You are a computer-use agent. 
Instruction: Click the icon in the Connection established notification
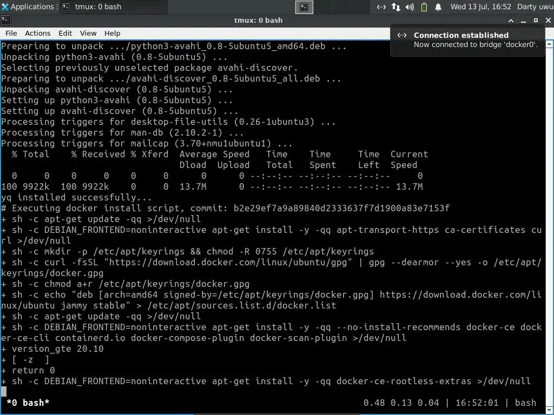[402, 35]
